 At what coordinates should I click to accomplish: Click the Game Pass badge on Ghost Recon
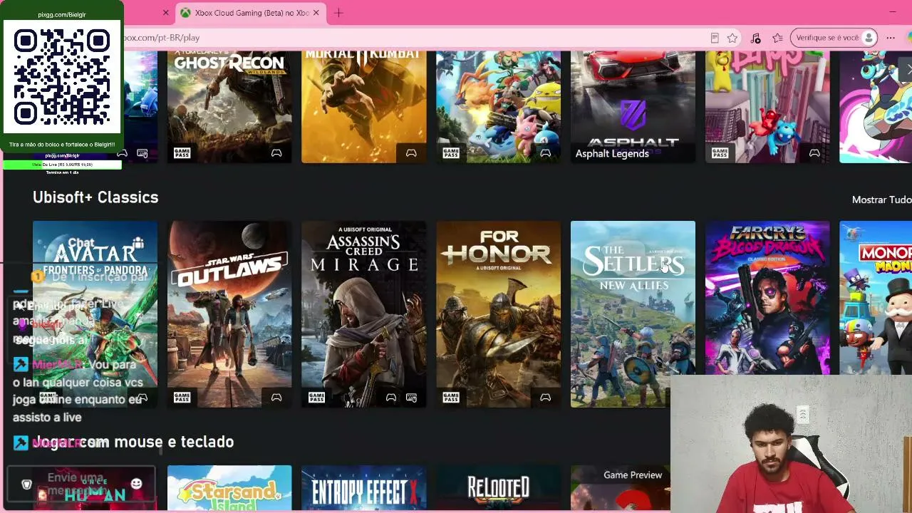coord(182,152)
